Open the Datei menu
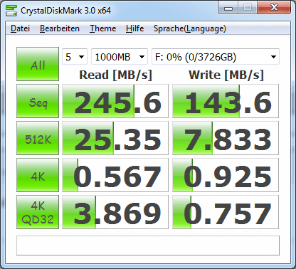 [20, 28]
